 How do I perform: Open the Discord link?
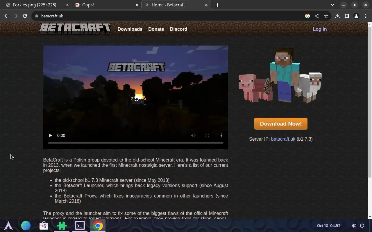(178, 29)
